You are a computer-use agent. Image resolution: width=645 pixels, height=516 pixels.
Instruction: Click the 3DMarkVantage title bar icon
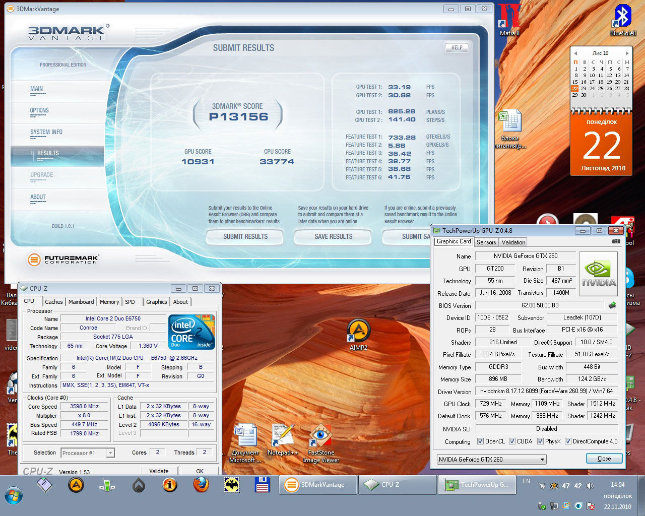11,9
